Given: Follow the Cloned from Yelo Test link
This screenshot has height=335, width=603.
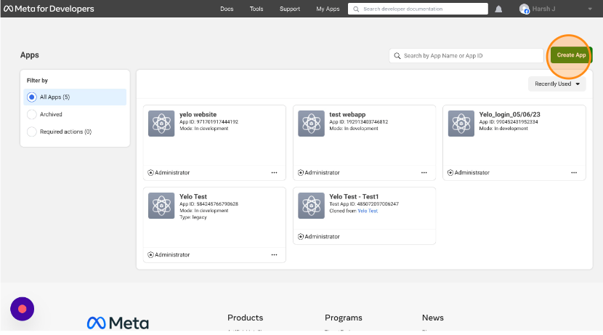Looking at the screenshot, I should pos(368,211).
